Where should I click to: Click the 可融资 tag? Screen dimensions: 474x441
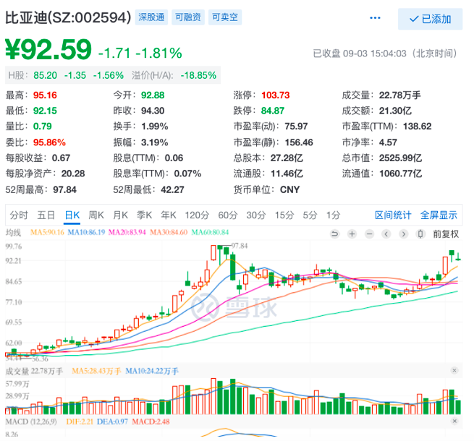pyautogui.click(x=188, y=17)
